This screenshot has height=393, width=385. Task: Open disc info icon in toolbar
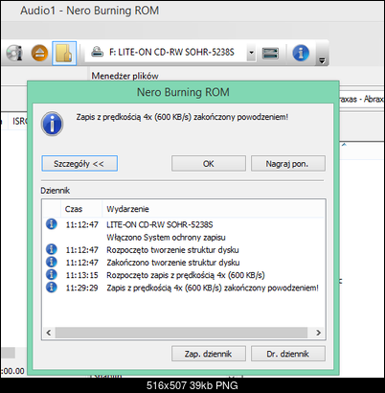point(14,53)
